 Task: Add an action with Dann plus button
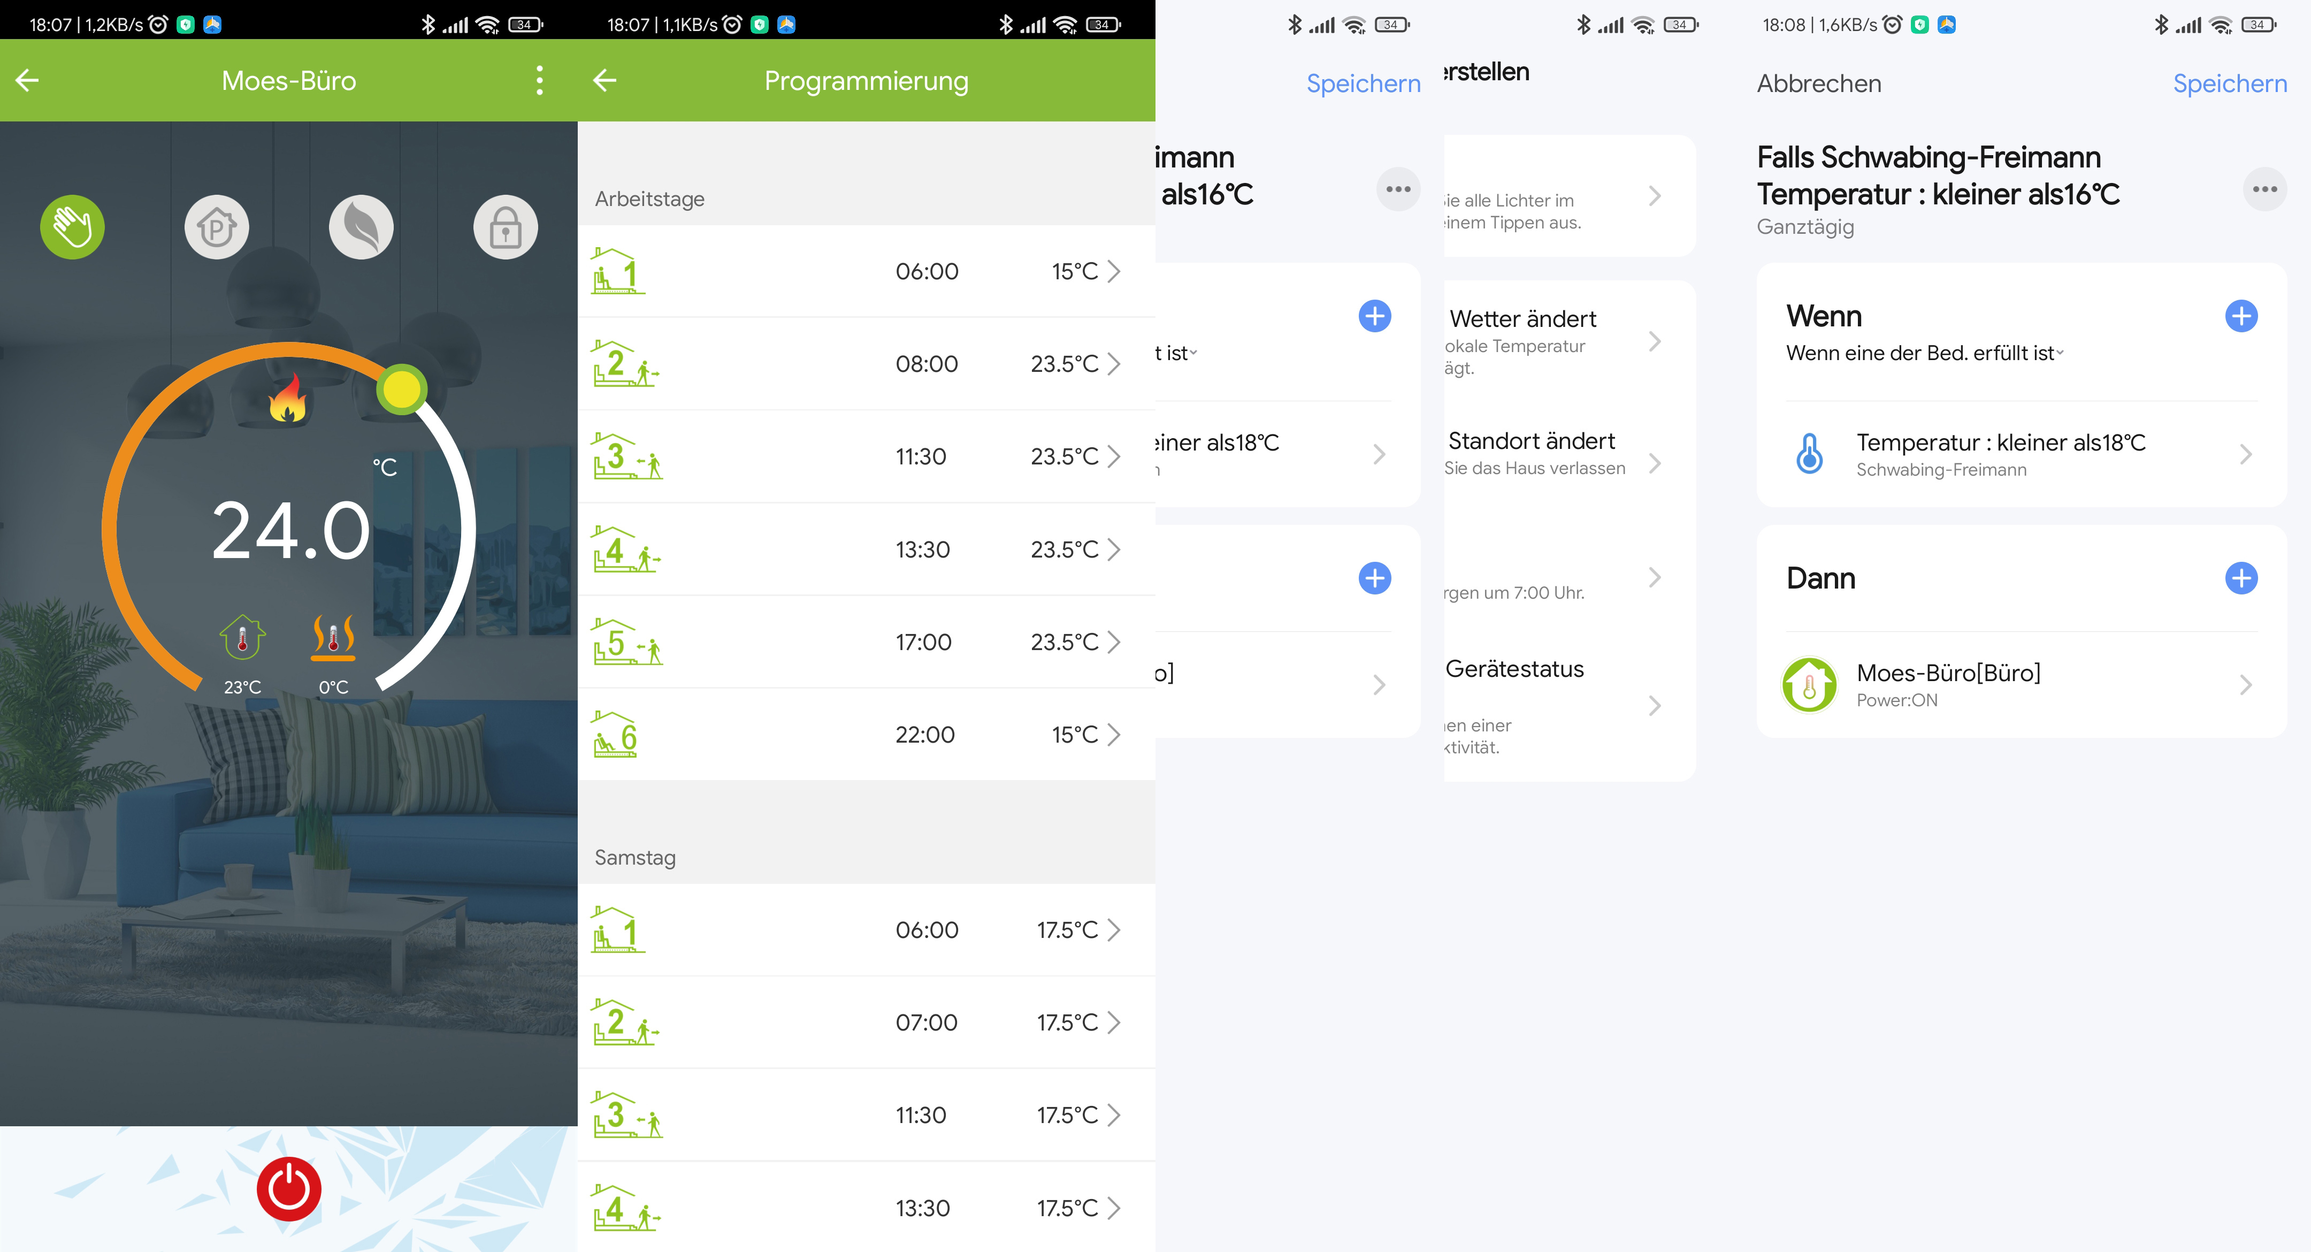(2240, 578)
